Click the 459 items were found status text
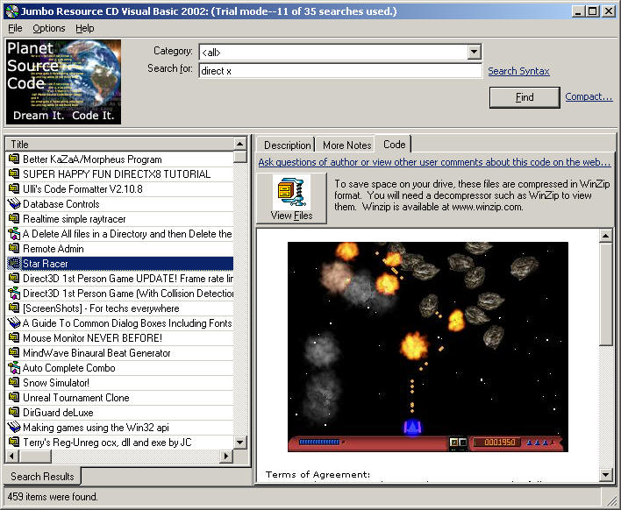Screen dimensions: 621x510 coord(53,497)
